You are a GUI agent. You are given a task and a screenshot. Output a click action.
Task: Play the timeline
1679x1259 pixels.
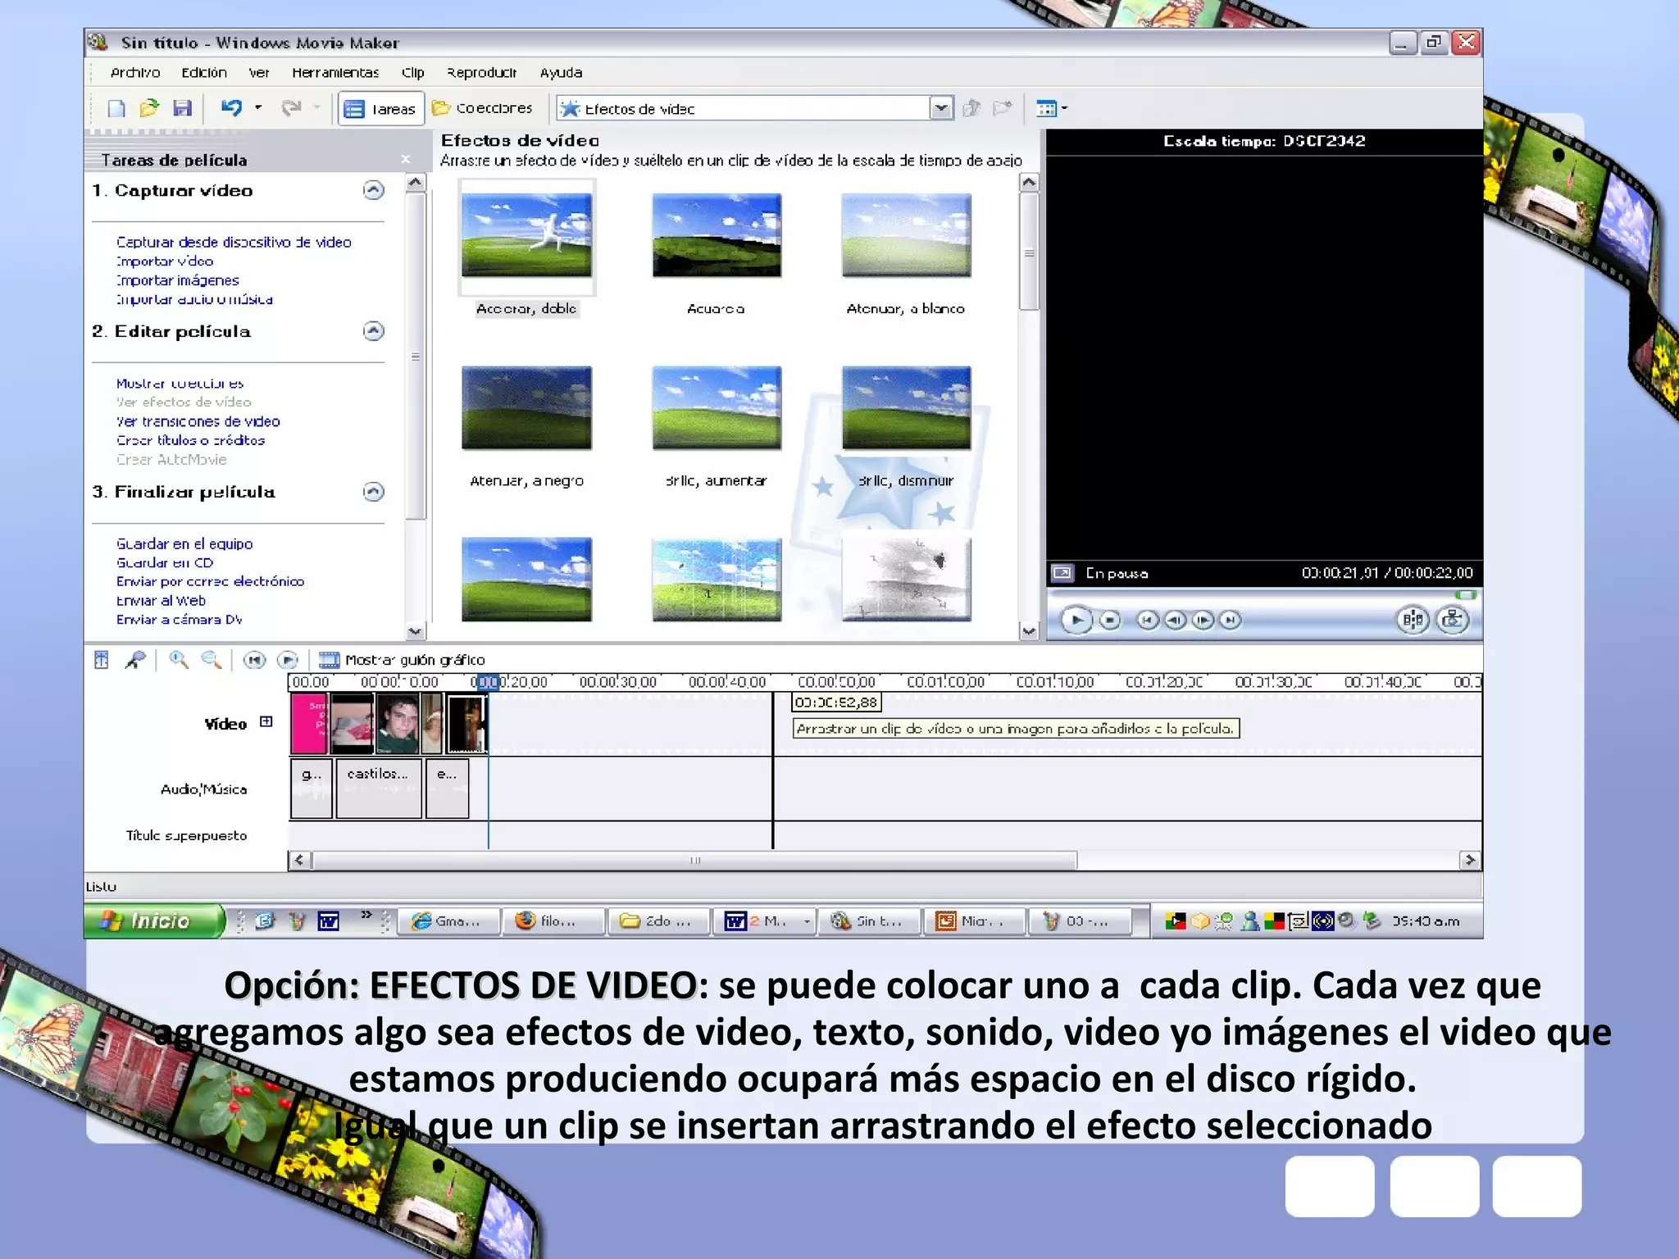[288, 660]
